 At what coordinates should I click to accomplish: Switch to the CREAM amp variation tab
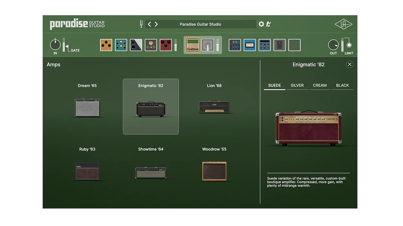click(320, 86)
